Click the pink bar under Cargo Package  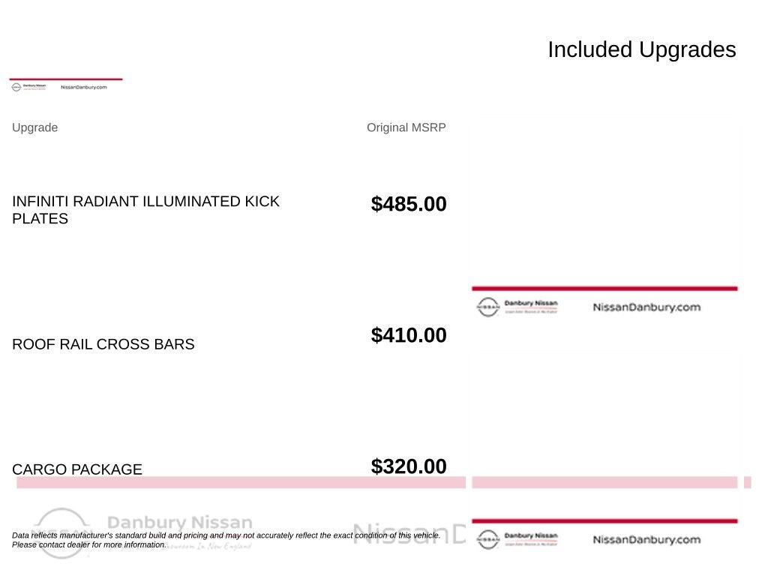(x=241, y=482)
